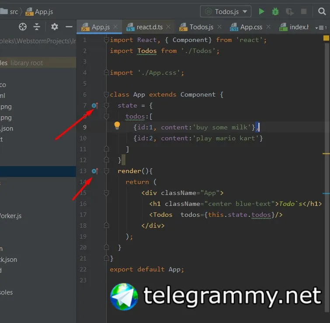Collapse all project tree items icon
This screenshot has width=330, height=323.
click(37, 27)
